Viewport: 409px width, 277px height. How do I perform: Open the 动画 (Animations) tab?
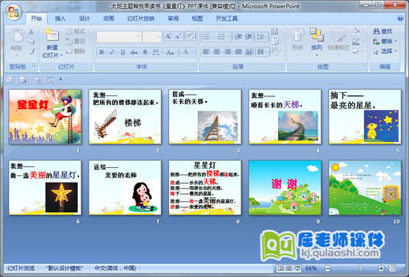point(108,18)
